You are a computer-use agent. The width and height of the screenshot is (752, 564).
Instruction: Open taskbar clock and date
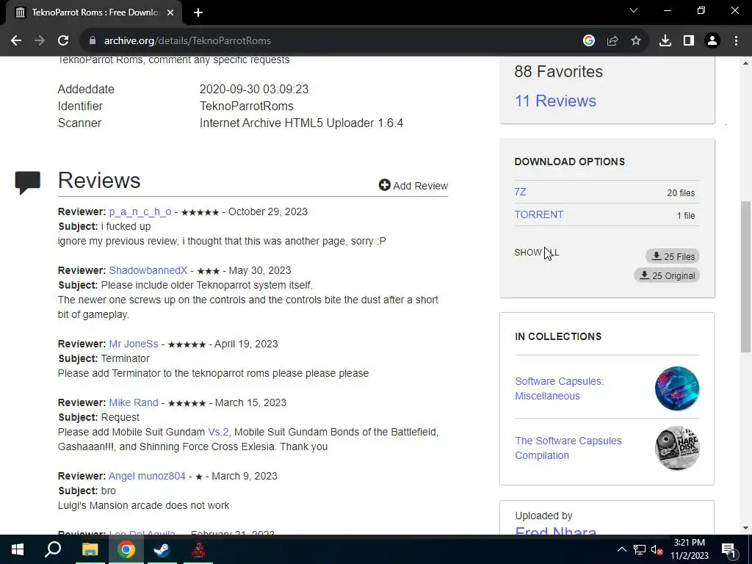tap(689, 549)
